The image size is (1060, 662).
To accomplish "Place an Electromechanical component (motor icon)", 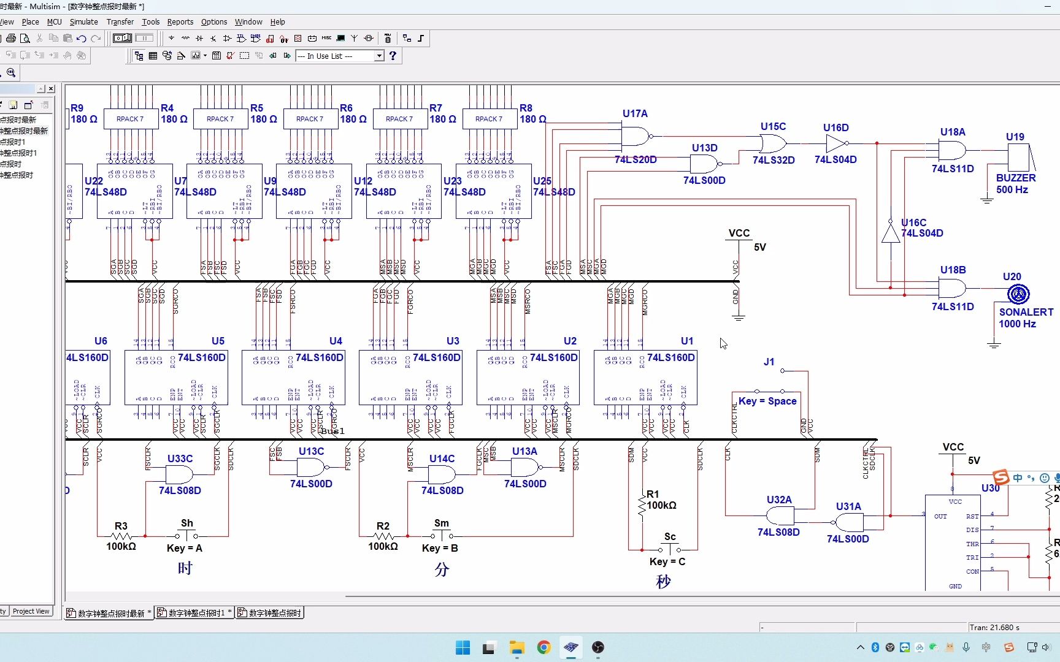I will 369,38.
